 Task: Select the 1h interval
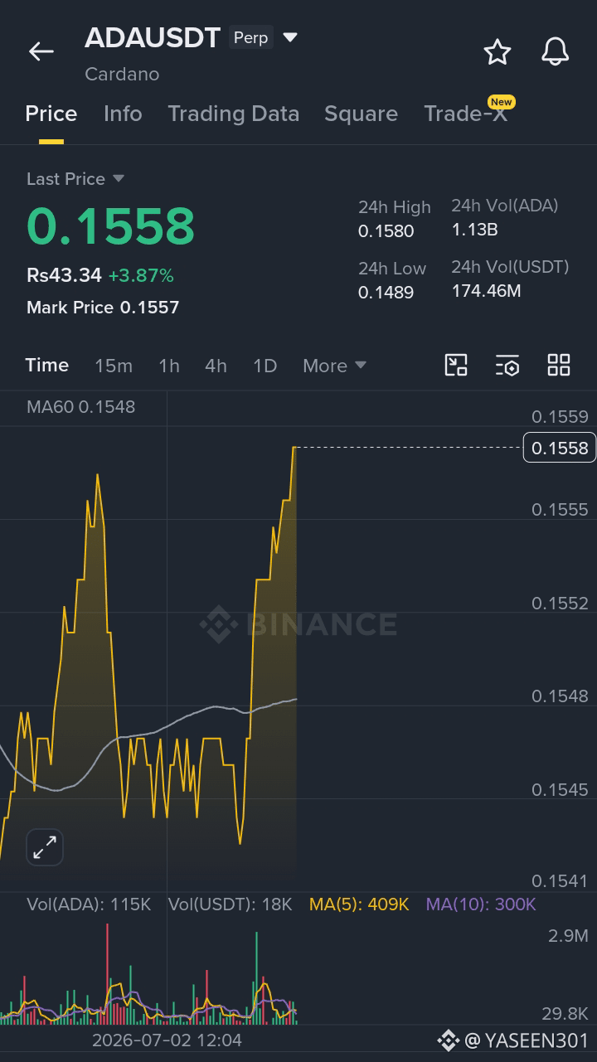pos(169,366)
